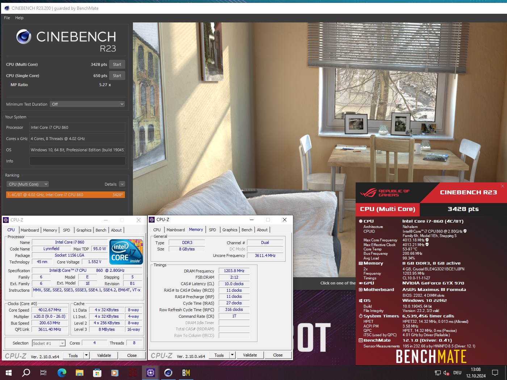Open Minimum Test Duration dropdown

(87, 104)
